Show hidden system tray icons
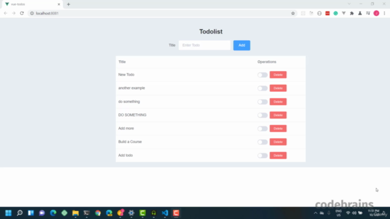Image resolution: width=390 pixels, height=219 pixels. 316,213
